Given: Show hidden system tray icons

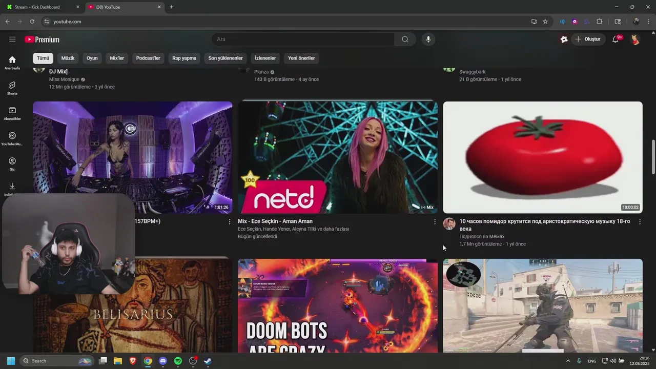Looking at the screenshot, I should (x=568, y=361).
